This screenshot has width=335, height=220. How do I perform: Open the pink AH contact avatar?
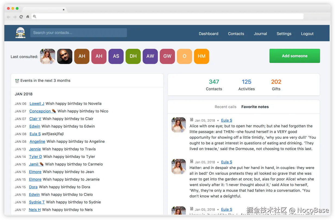(x=99, y=56)
